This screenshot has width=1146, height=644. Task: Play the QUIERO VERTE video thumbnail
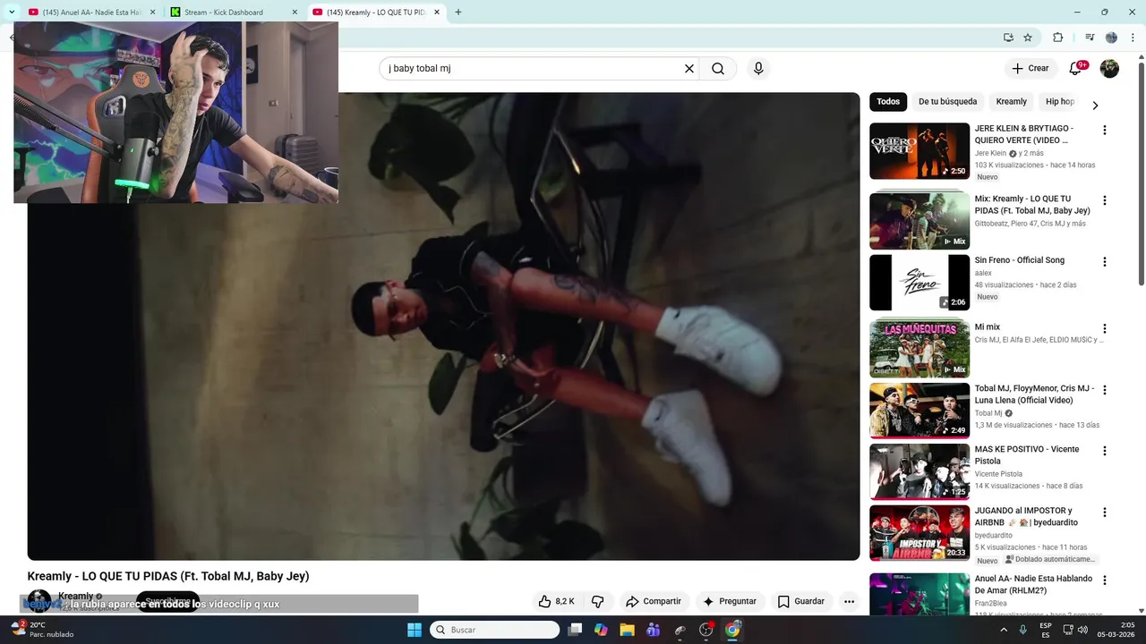919,151
